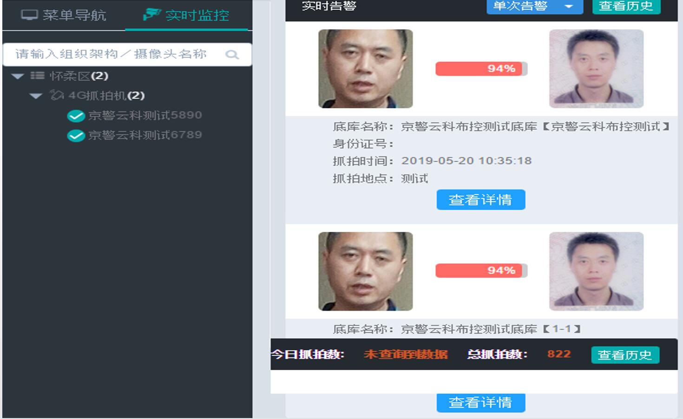Open the captured snapshot in first alert
The image size is (683, 419).
365,69
